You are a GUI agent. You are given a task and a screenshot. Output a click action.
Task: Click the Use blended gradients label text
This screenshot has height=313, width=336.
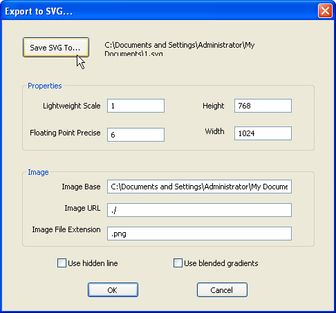[221, 263]
